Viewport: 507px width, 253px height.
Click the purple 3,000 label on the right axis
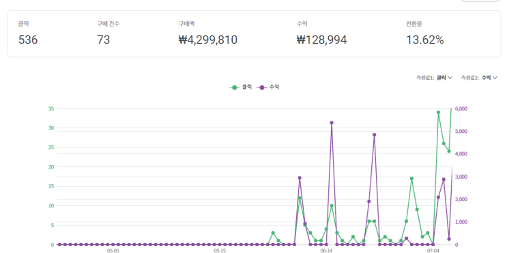point(461,177)
